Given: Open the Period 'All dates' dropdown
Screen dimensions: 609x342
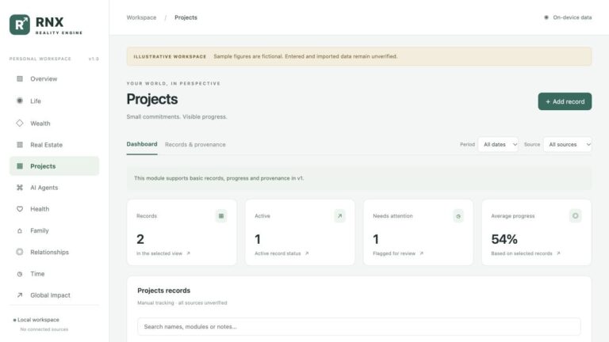Looking at the screenshot, I should pyautogui.click(x=498, y=144).
